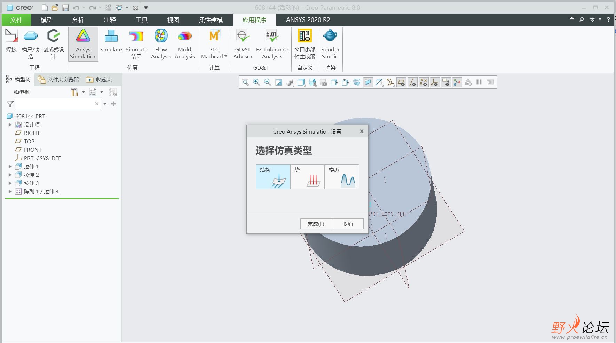Image resolution: width=616 pixels, height=343 pixels.
Task: Collapse the ribbon with the up arrow
Action: tap(572, 19)
